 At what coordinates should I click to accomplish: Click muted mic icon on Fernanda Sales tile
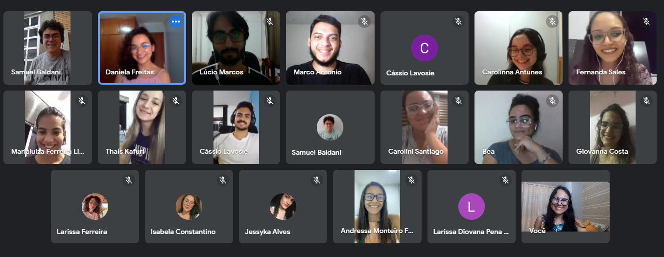pos(646,22)
